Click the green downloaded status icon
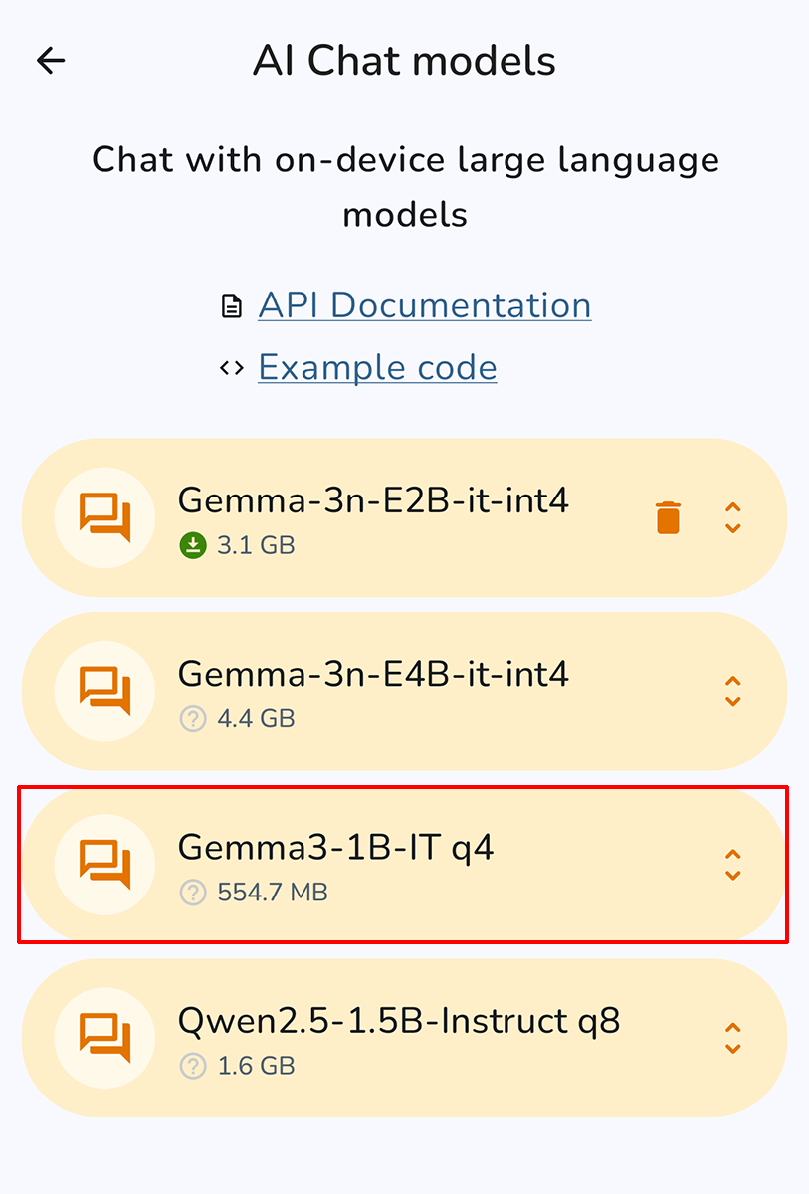The width and height of the screenshot is (809, 1194). [x=193, y=545]
